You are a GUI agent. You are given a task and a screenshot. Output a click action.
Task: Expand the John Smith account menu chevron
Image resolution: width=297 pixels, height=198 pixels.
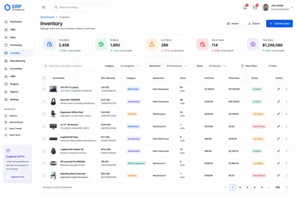[x=292, y=7]
